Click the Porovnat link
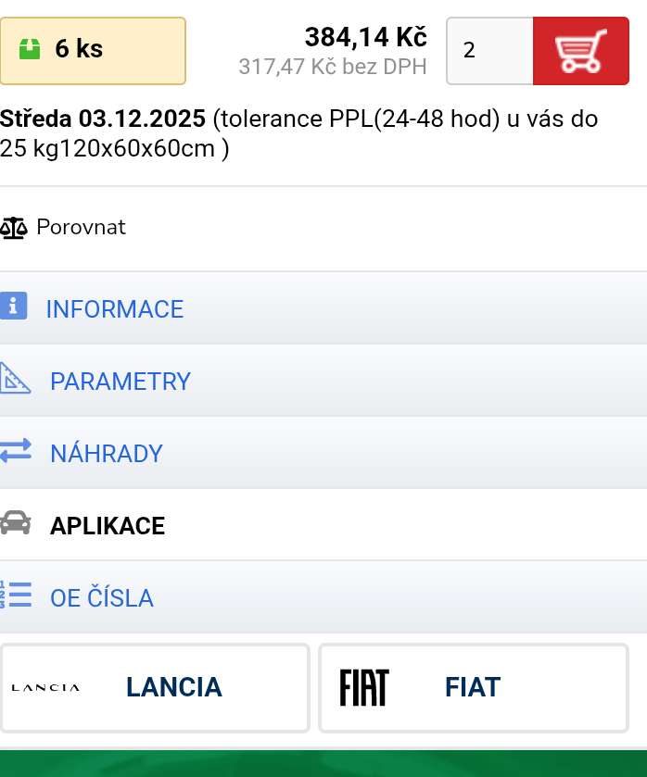647x777 pixels. [x=80, y=227]
